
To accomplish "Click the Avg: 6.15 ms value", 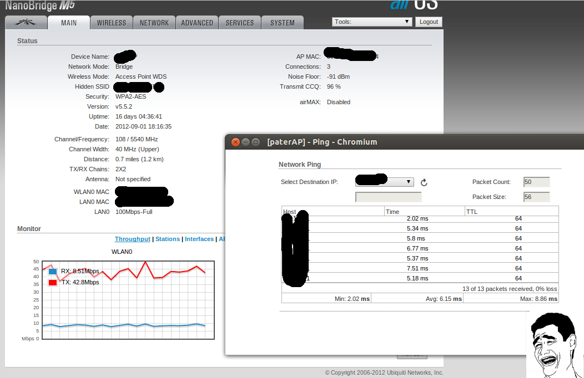I will click(444, 299).
